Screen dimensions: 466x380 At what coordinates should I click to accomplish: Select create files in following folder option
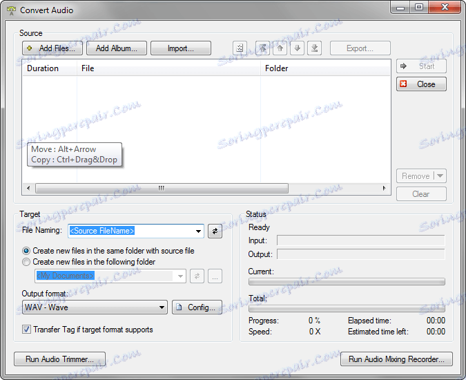pos(89,262)
